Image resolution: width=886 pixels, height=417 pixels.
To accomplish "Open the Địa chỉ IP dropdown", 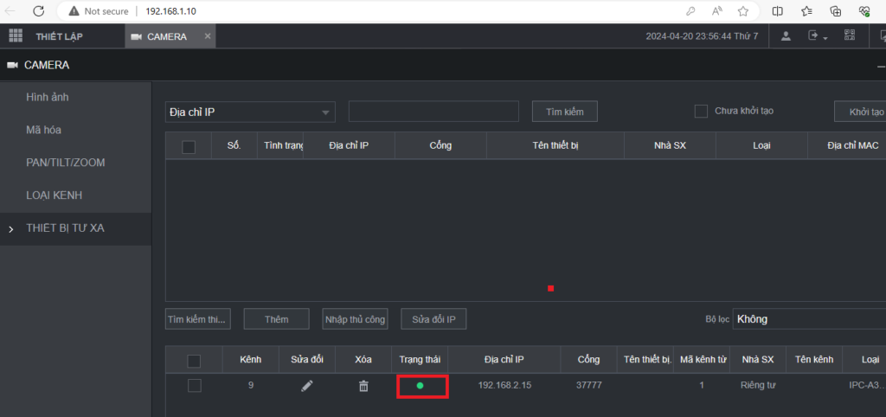I will point(250,112).
